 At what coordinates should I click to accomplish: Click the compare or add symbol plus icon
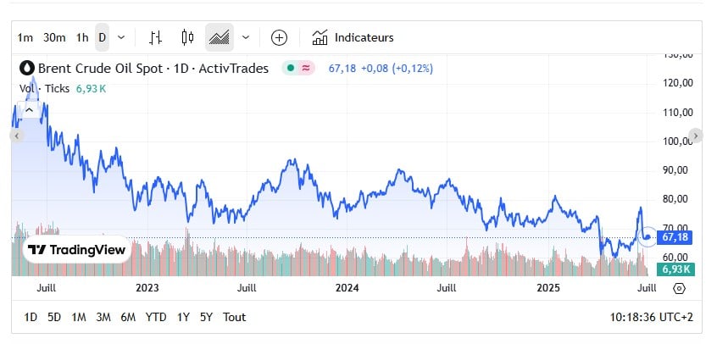pyautogui.click(x=279, y=37)
